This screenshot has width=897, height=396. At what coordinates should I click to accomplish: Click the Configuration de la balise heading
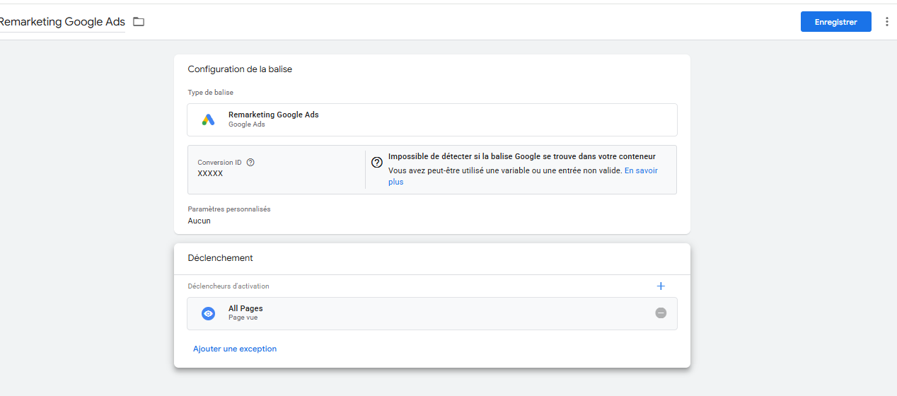pos(240,69)
